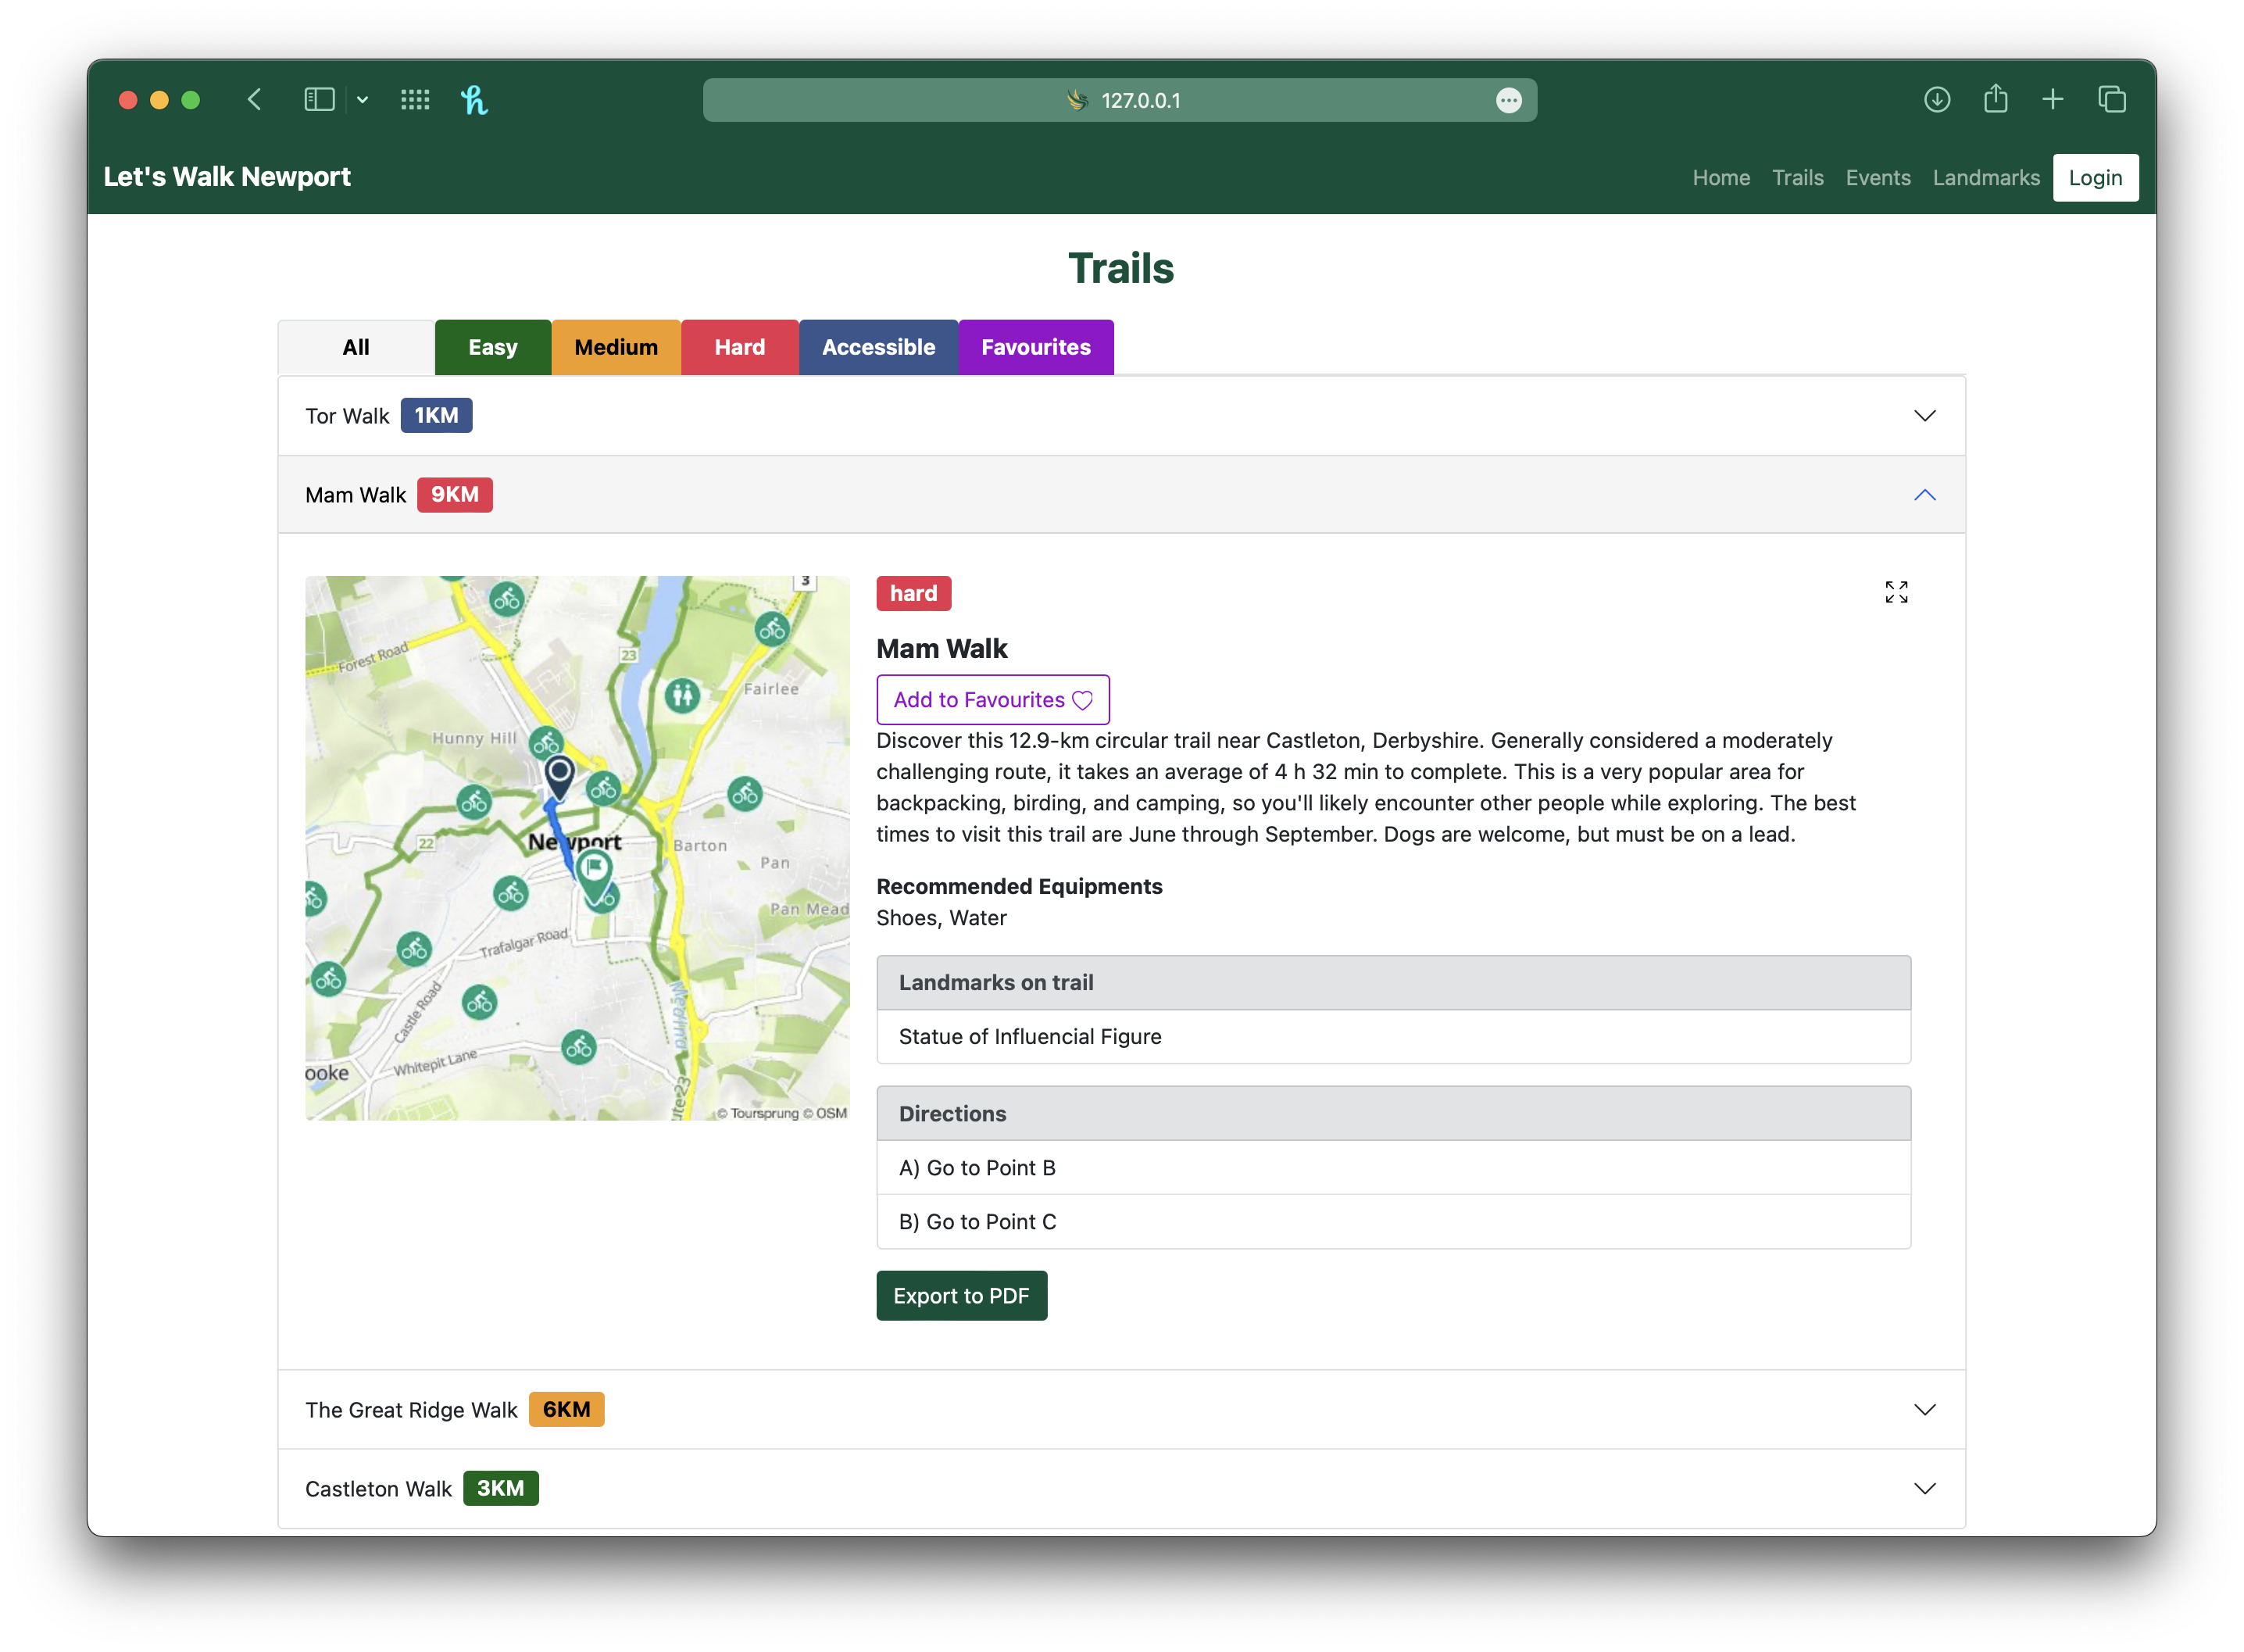Select the Accessible filter tab

[877, 347]
